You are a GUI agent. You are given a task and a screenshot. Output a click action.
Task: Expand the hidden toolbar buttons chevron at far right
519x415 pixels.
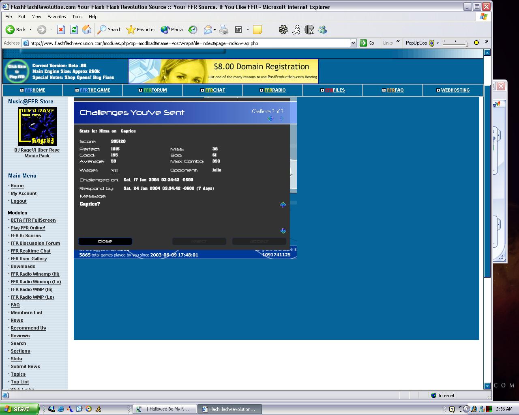[x=486, y=41]
